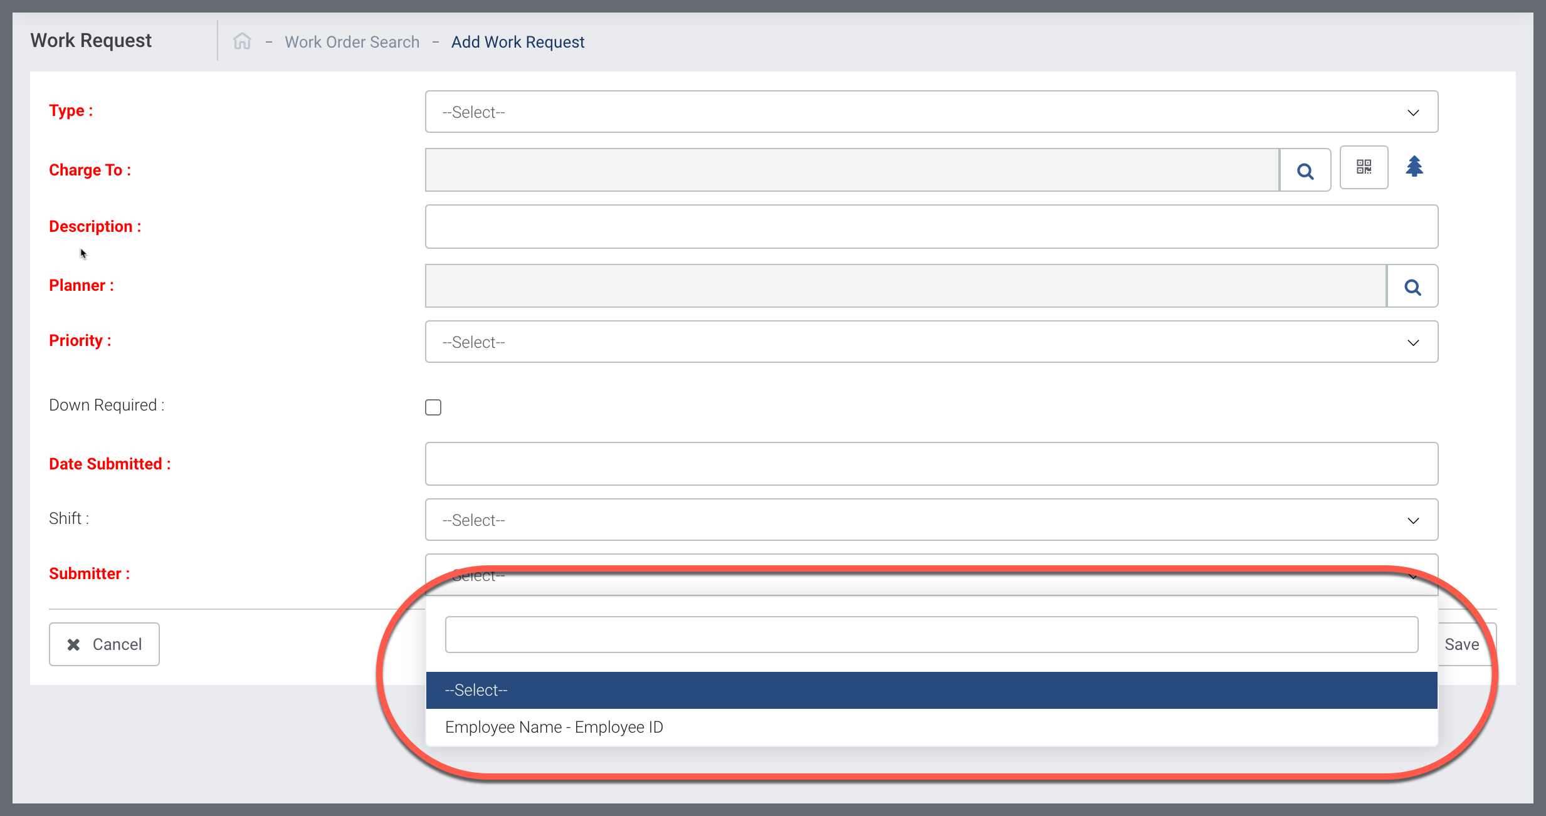The width and height of the screenshot is (1546, 816).
Task: Go to Work Order Search breadcrumb
Action: pos(352,42)
